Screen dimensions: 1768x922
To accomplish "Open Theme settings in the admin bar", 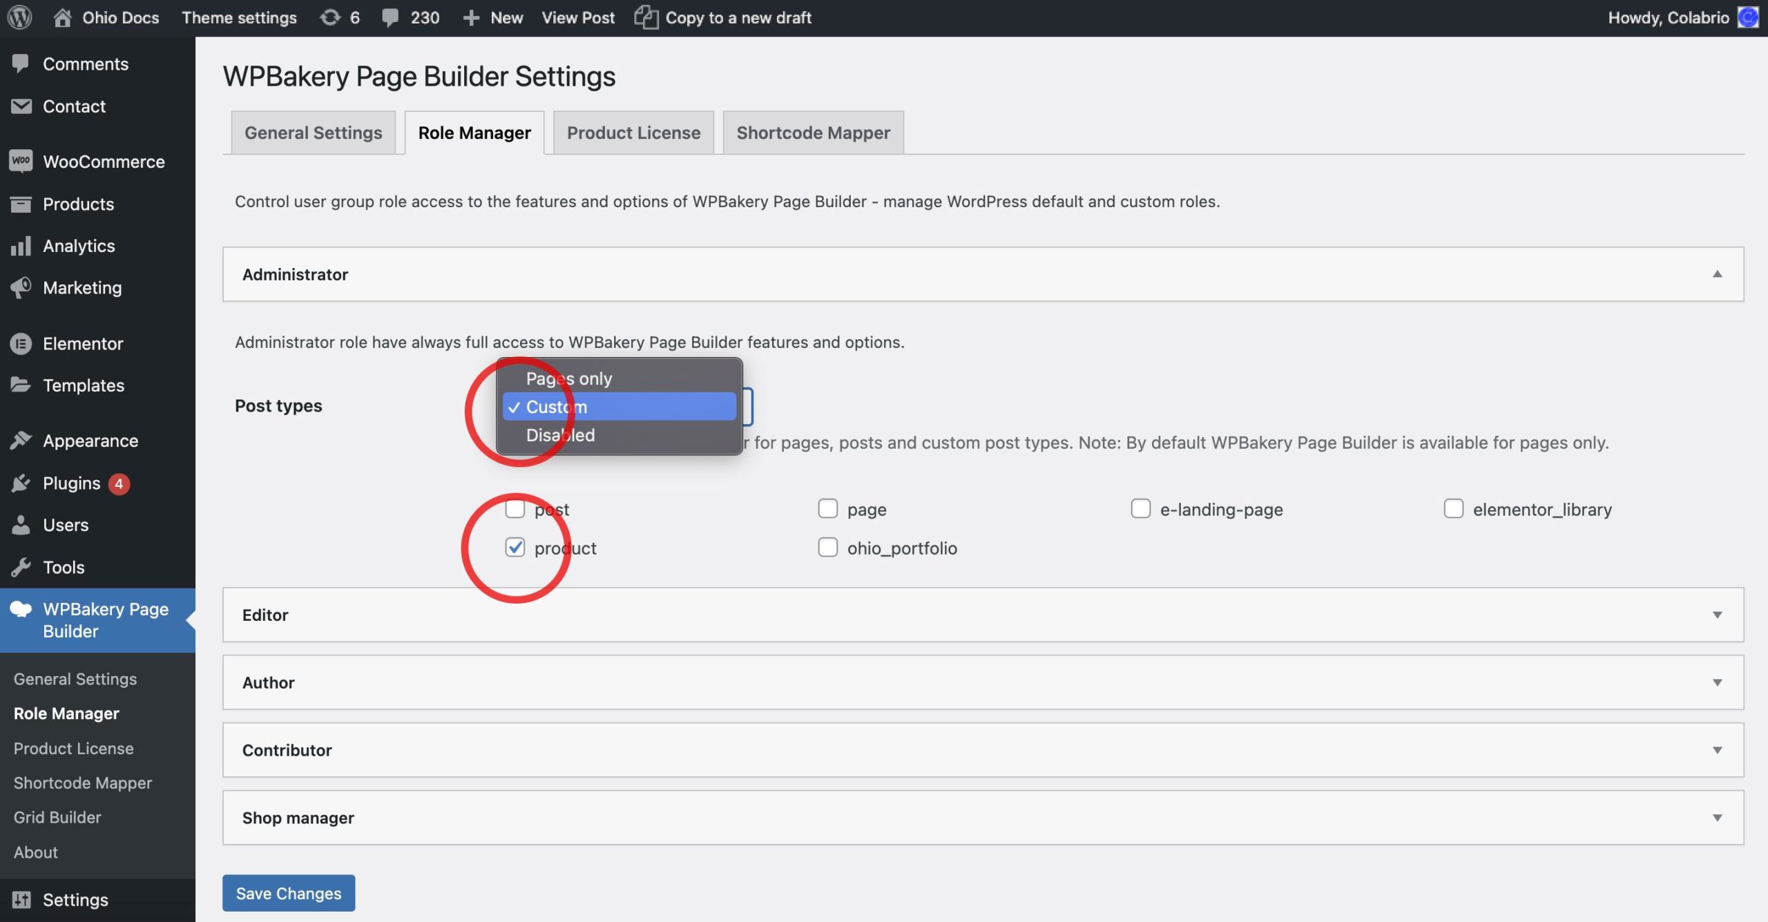I will (x=239, y=17).
